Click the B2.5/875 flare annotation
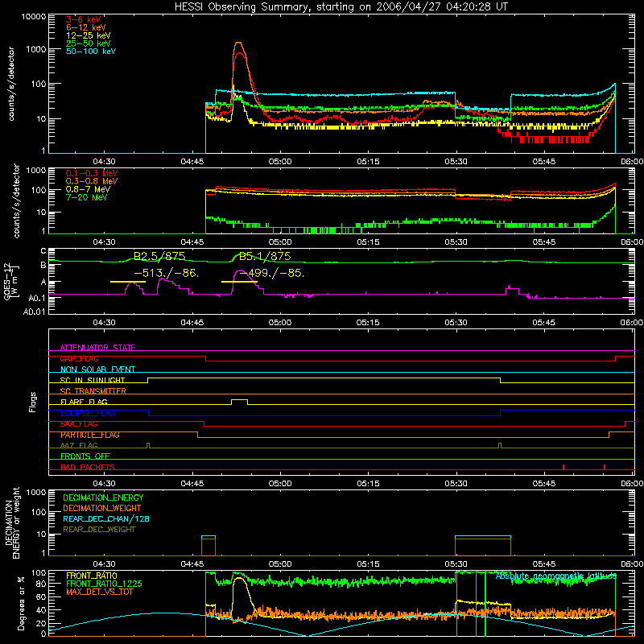The width and height of the screenshot is (644, 644). click(x=159, y=256)
